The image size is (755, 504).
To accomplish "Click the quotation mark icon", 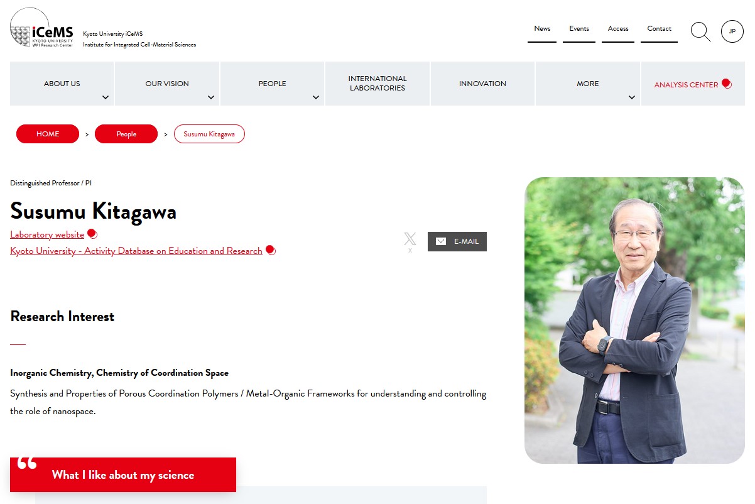I will (27, 463).
